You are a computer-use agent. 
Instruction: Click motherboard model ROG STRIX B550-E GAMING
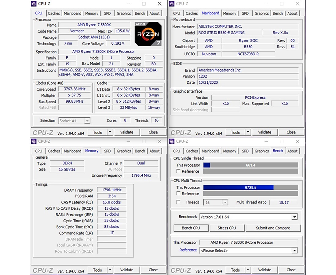(x=229, y=33)
